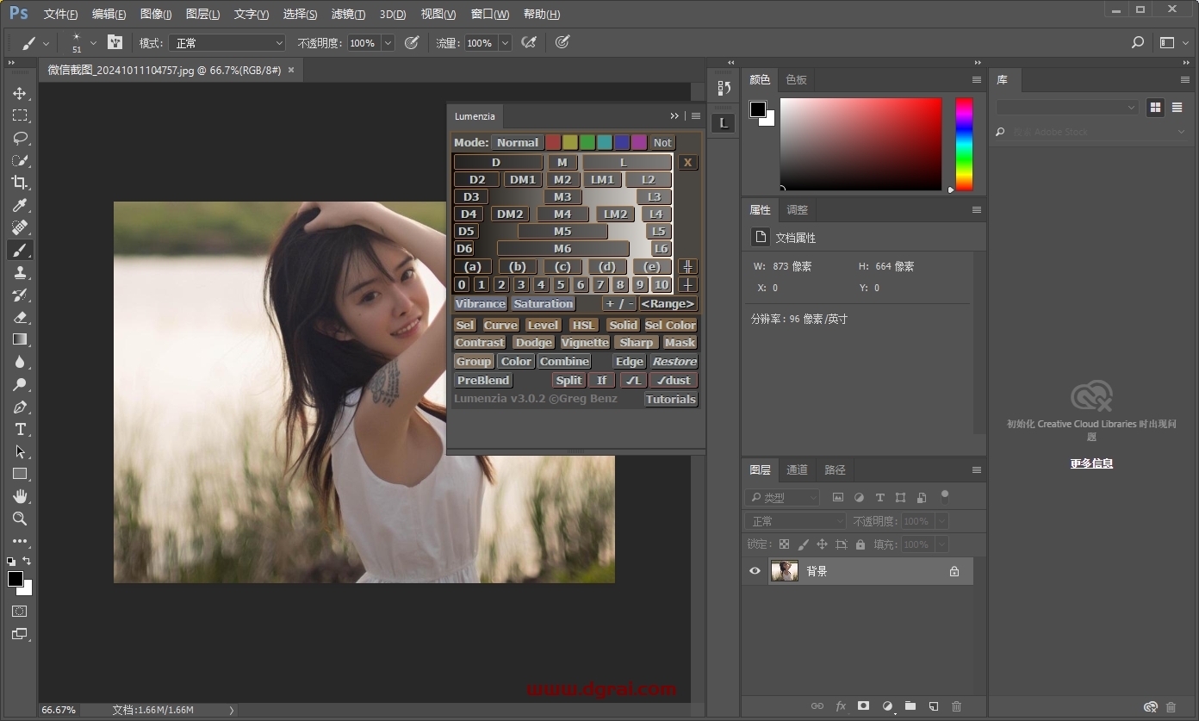Click the Quick Mask mode icon
The width and height of the screenshot is (1199, 721).
pos(20,611)
